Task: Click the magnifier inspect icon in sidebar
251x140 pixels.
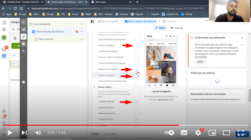Action: click(24, 51)
